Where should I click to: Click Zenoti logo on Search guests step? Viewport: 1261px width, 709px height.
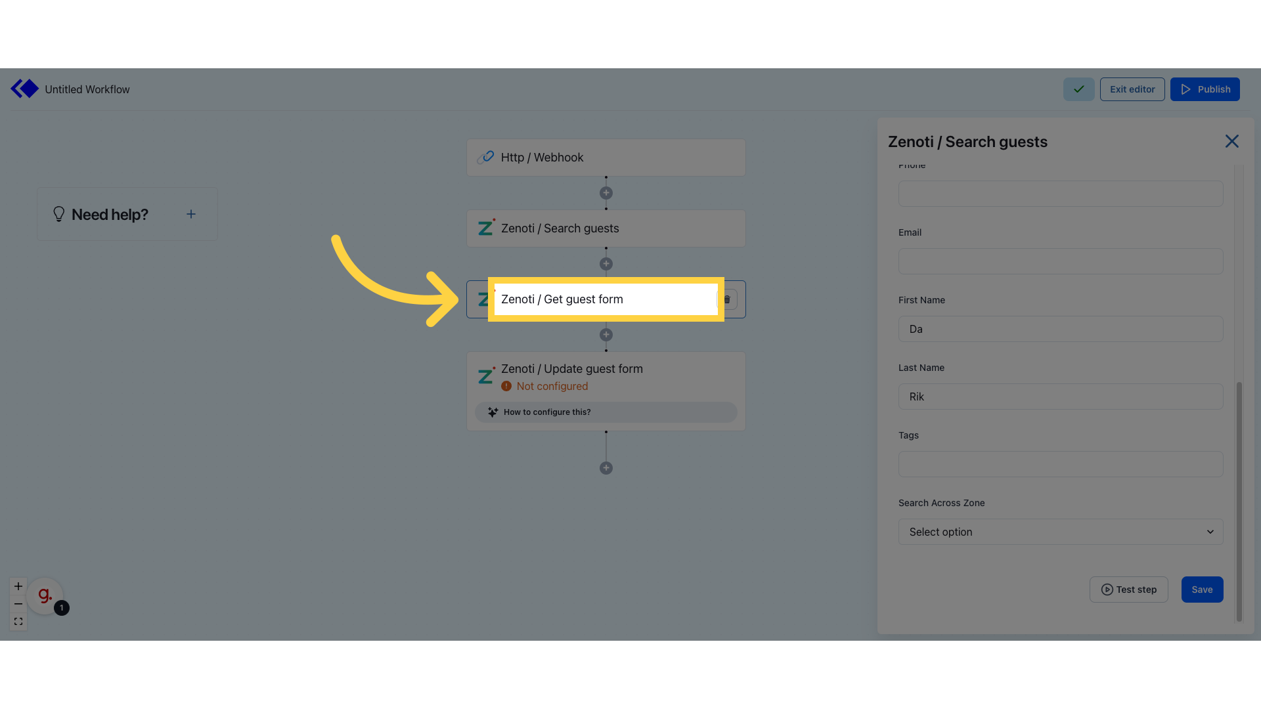(x=486, y=228)
